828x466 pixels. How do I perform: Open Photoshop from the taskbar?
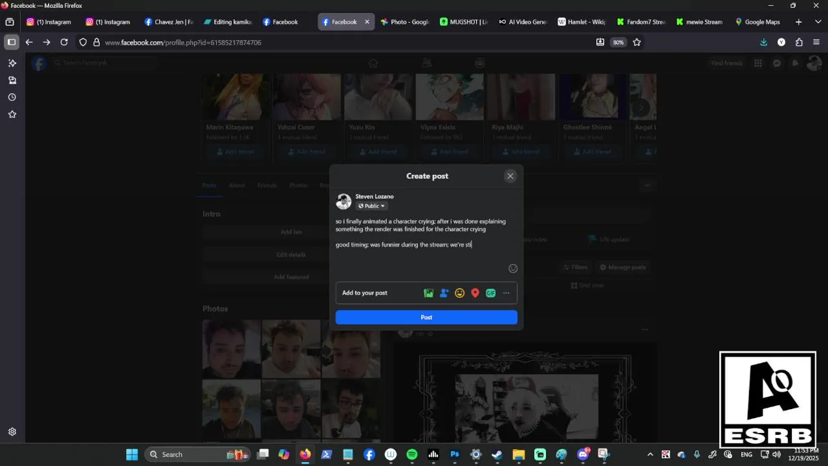coord(455,454)
